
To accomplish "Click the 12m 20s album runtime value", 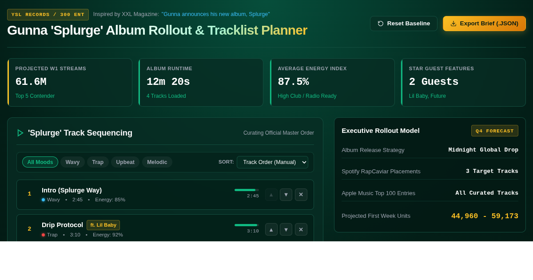I will point(168,82).
